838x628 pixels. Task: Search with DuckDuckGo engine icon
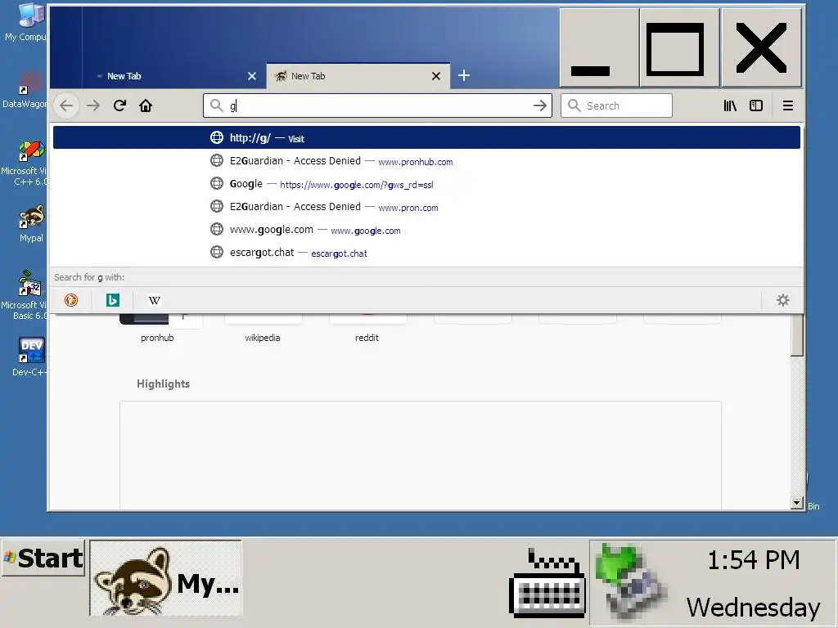click(71, 300)
